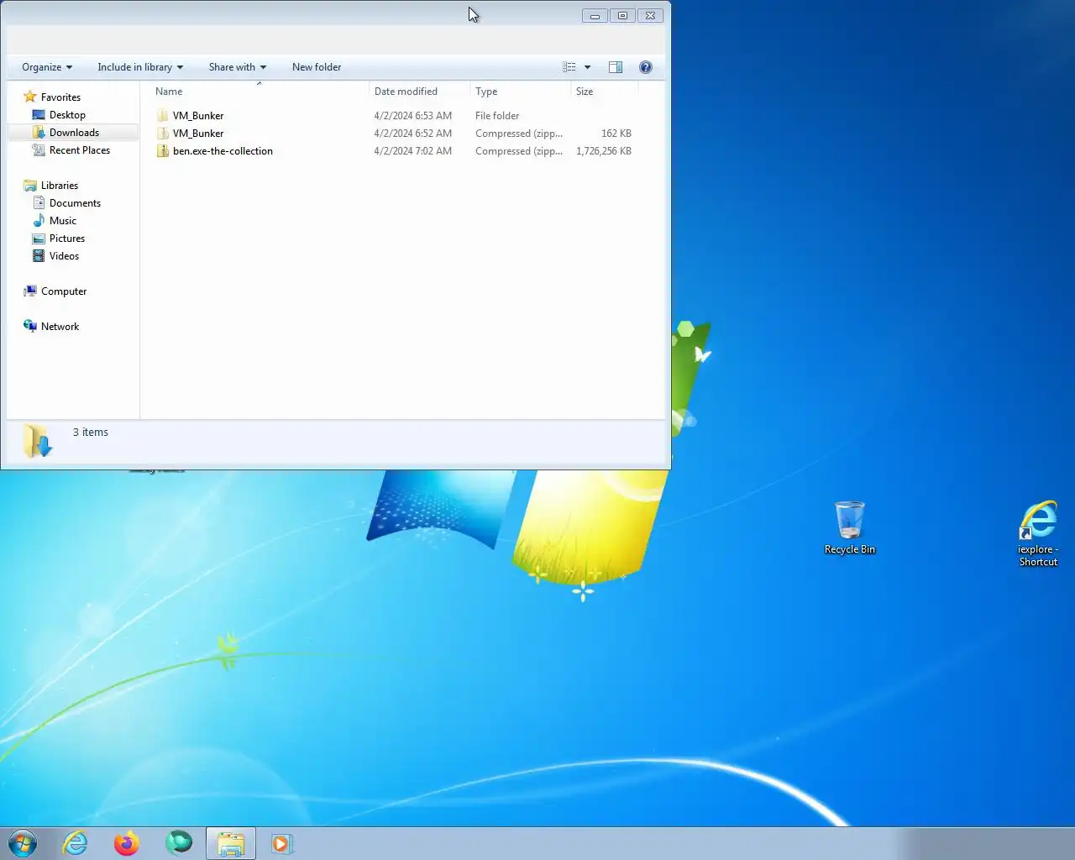Open the Pictures library
The height and width of the screenshot is (860, 1075).
point(67,239)
